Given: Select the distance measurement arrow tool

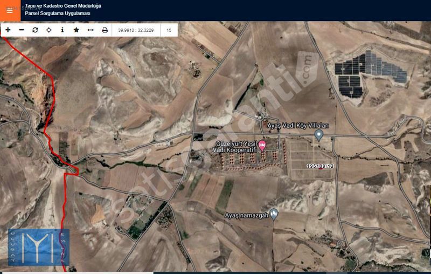Looking at the screenshot, I should point(91,30).
